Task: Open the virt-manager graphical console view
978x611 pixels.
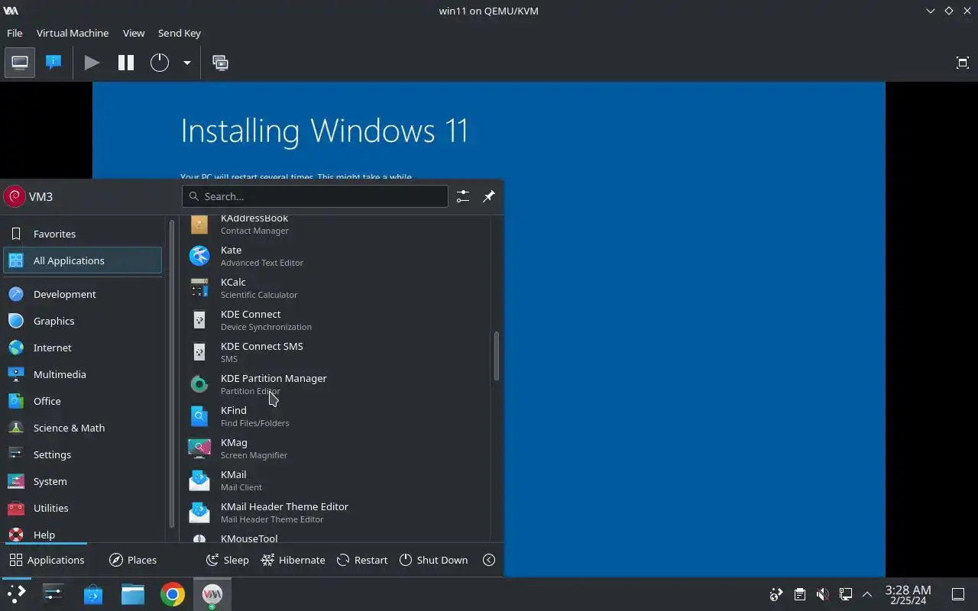Action: point(20,63)
